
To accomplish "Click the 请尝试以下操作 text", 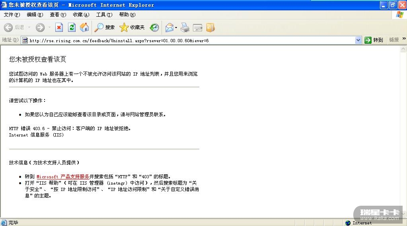I will 27,101.
